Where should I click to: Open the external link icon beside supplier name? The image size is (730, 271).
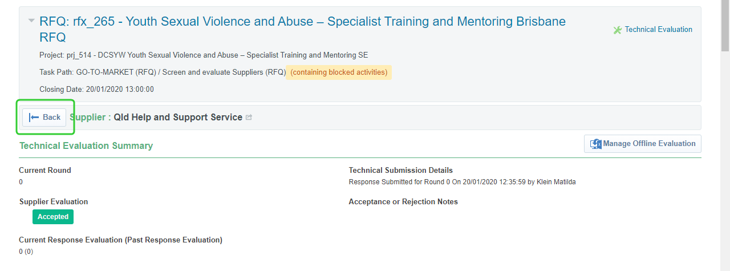click(249, 118)
